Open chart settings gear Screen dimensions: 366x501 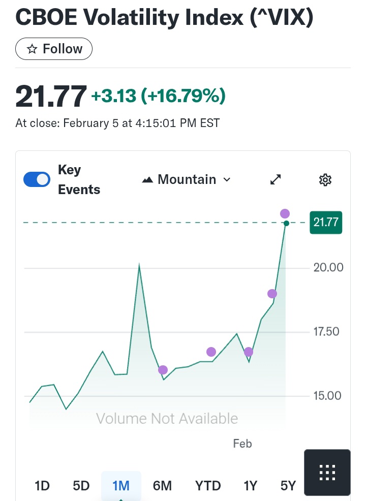click(325, 179)
